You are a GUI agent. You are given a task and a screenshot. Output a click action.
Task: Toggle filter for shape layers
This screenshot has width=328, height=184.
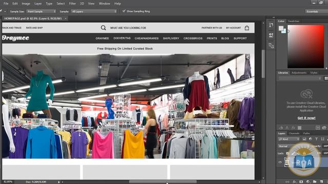(x=322, y=139)
